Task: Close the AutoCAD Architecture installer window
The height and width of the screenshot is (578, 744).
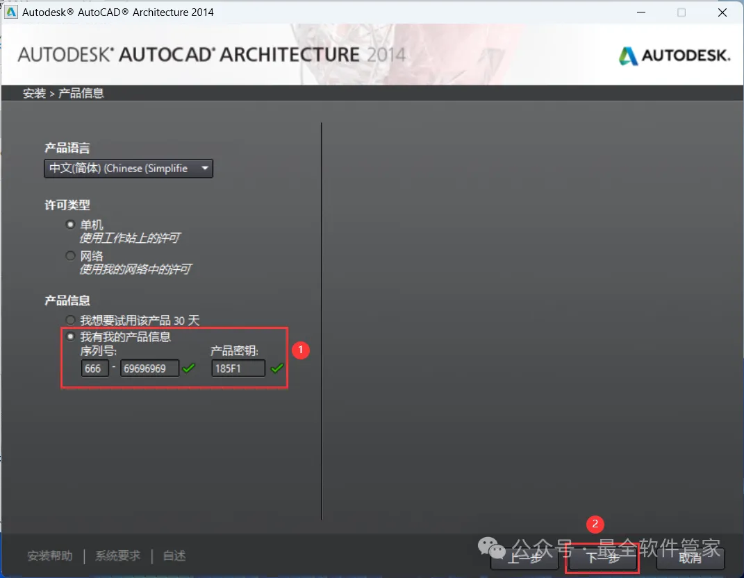Action: click(x=722, y=12)
